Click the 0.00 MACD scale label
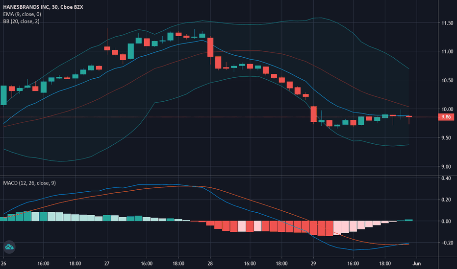 coord(446,221)
